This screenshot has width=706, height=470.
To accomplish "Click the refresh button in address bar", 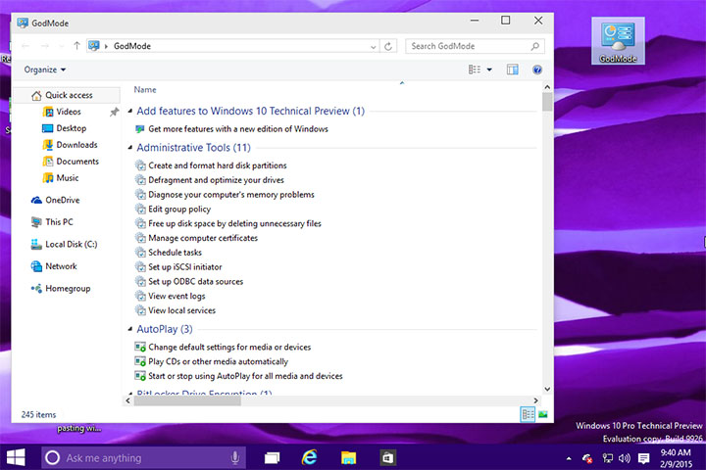I will pos(389,46).
